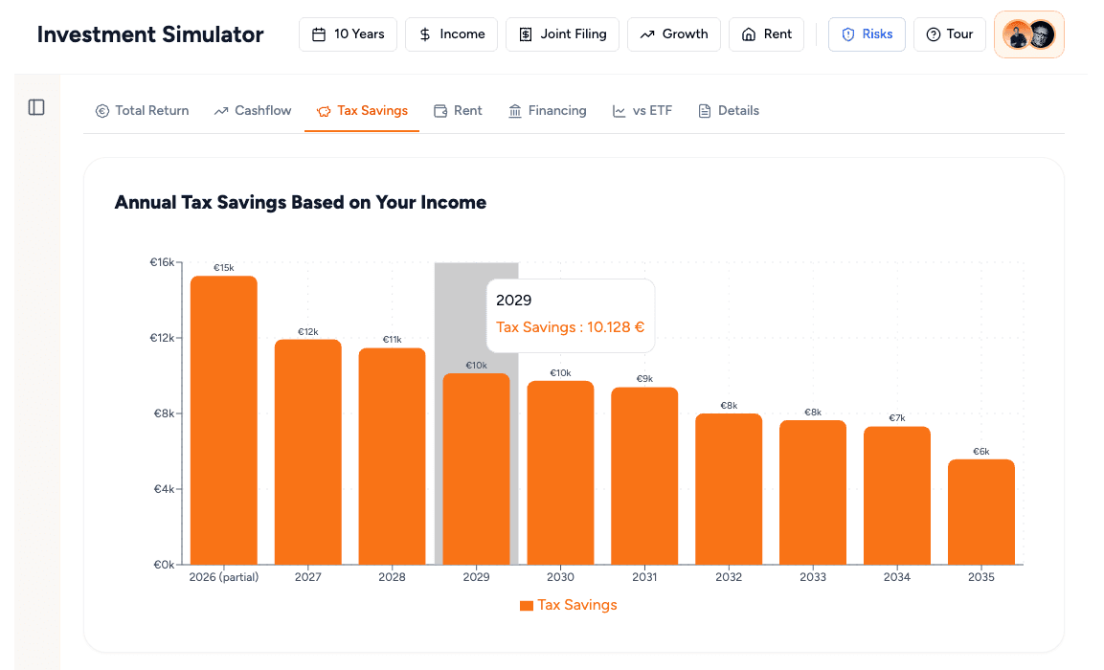
Task: Click the bank building Financing icon
Action: tap(515, 111)
